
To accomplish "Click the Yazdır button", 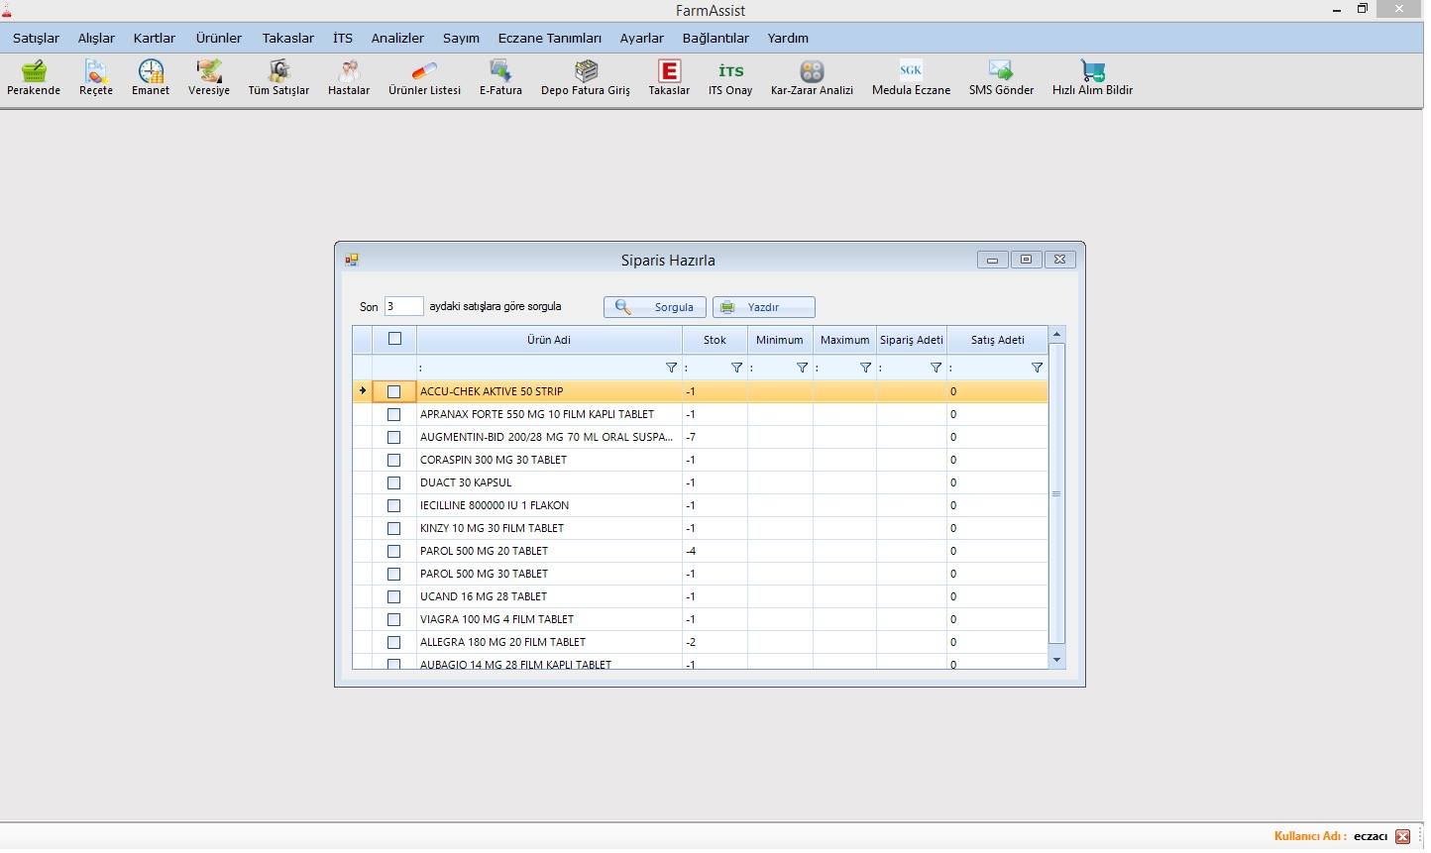I will click(x=763, y=307).
